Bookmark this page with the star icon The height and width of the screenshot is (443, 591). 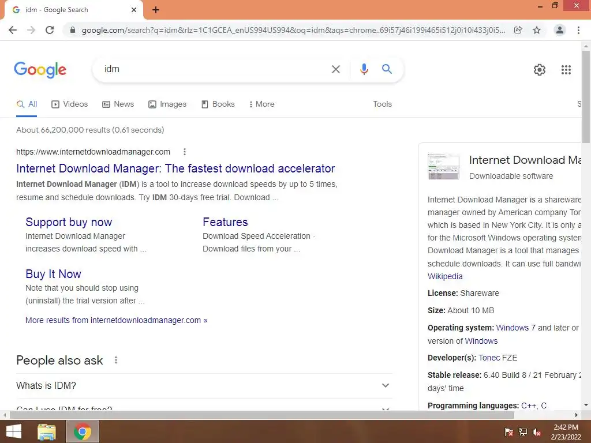point(537,30)
